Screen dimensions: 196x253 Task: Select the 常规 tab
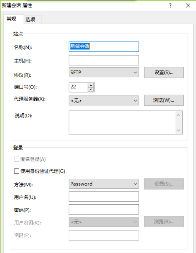[x=11, y=19]
